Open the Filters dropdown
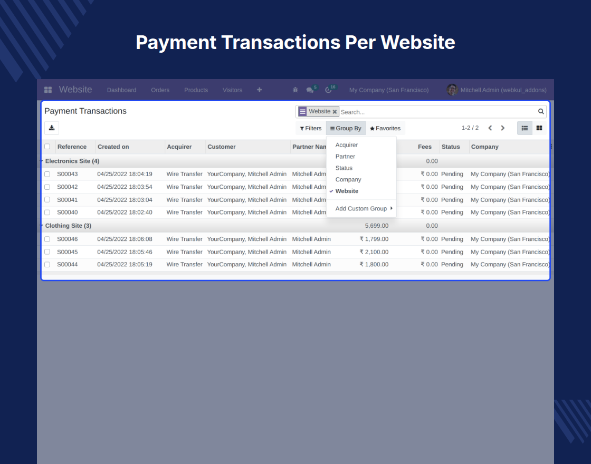The width and height of the screenshot is (591, 464). [311, 128]
